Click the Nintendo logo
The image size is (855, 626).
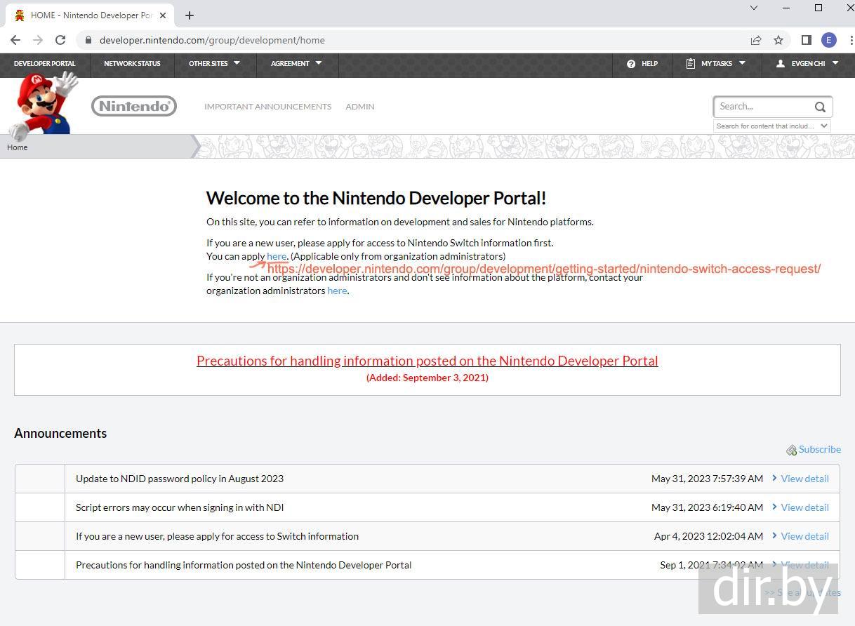click(133, 106)
